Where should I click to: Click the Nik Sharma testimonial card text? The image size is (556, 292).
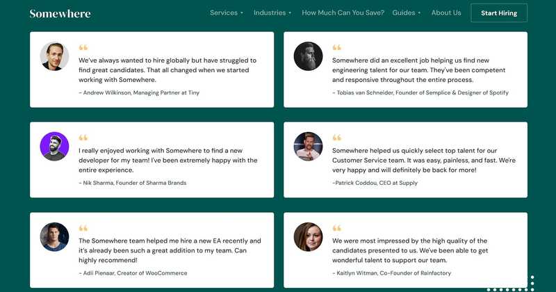[x=167, y=161]
